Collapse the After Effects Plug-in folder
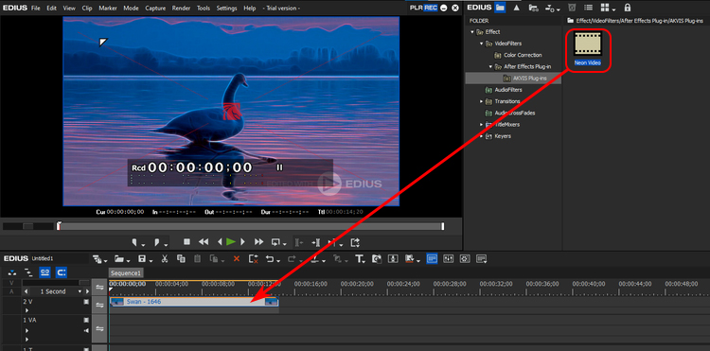 490,66
